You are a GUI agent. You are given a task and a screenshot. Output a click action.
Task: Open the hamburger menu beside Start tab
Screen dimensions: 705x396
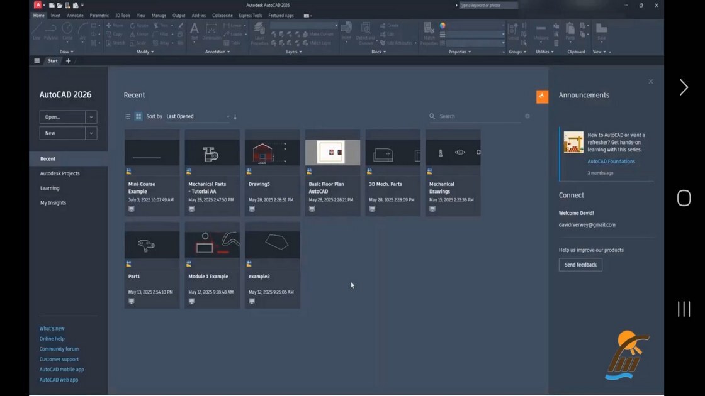click(x=37, y=61)
